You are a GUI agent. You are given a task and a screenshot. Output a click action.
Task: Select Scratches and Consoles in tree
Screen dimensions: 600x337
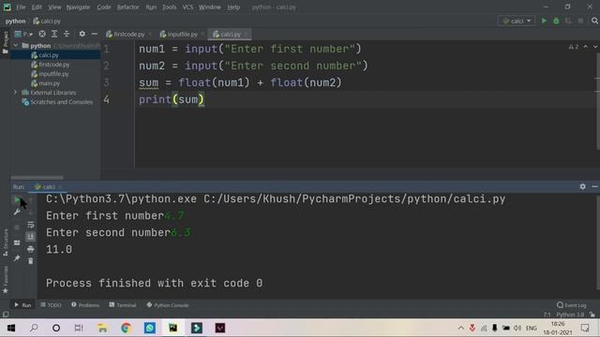coord(61,102)
